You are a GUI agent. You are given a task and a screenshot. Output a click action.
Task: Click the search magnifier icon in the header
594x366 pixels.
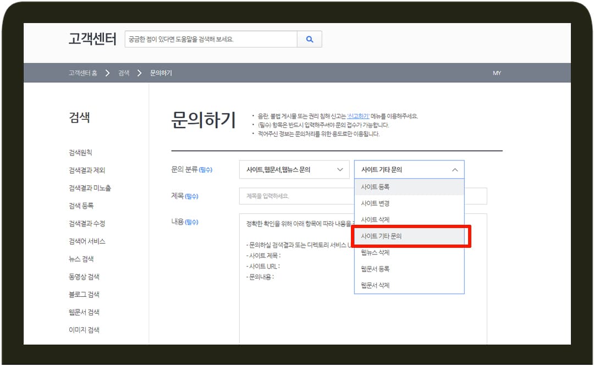point(309,39)
